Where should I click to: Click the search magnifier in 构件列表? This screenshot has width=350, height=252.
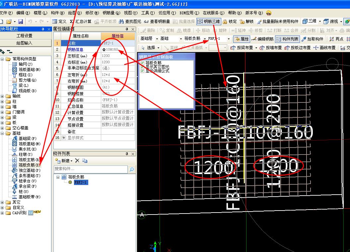click(132, 169)
